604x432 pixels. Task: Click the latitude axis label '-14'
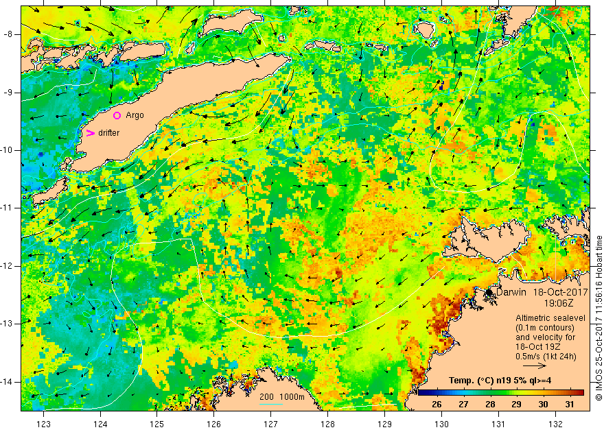tap(6, 382)
